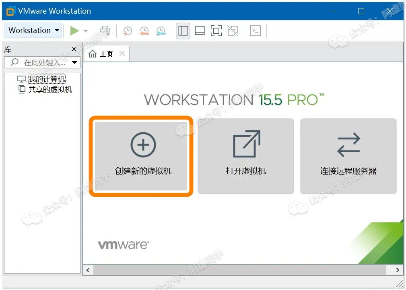Viewport: 406px width, 290px height.
Task: Click VMware Workstation title bar app icon
Action: 10,11
